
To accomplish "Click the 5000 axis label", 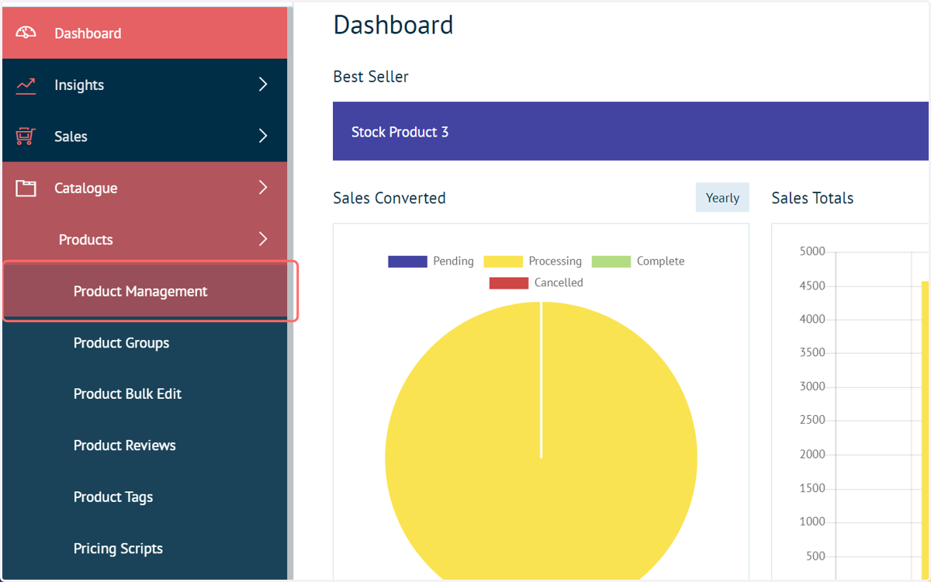I will 812,251.
